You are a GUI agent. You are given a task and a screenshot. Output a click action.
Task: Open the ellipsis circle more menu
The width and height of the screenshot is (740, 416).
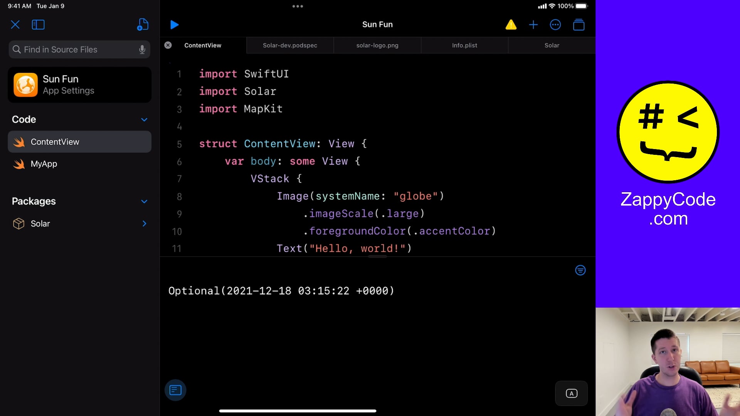coord(555,25)
